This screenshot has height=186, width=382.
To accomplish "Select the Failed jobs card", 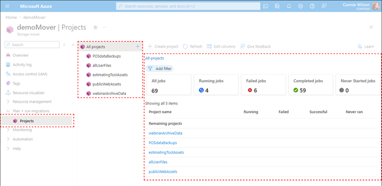I will 264,84.
